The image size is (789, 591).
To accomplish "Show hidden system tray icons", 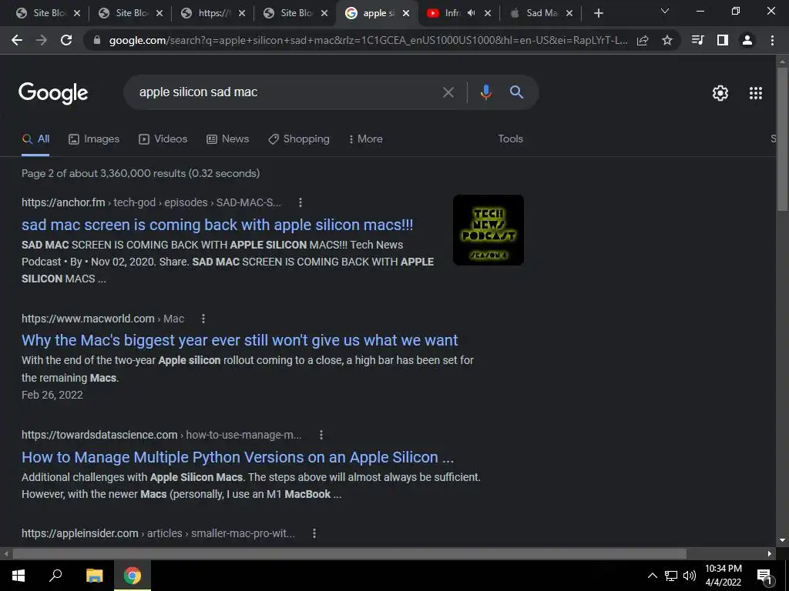I will 652,576.
